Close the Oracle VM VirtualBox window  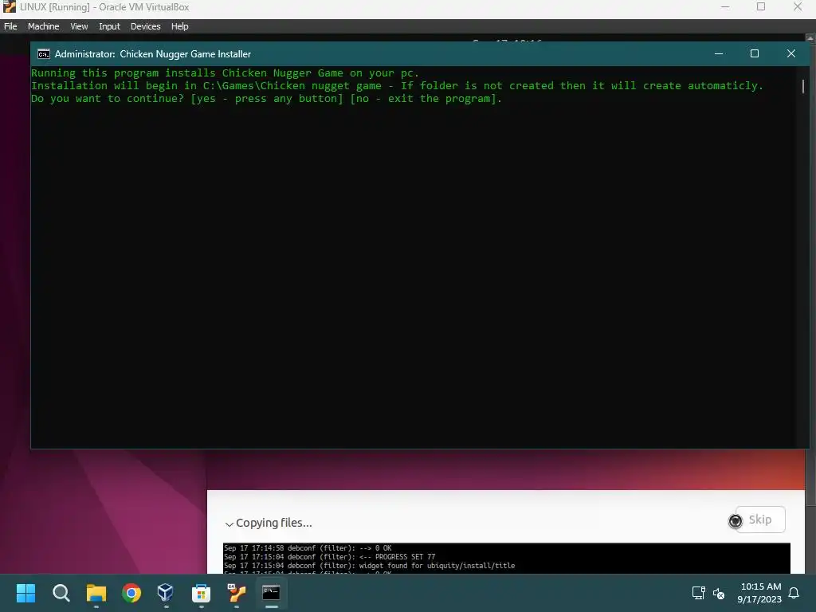point(797,6)
